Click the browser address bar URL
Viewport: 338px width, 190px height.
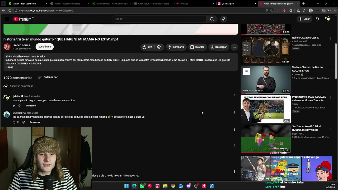pos(46,11)
